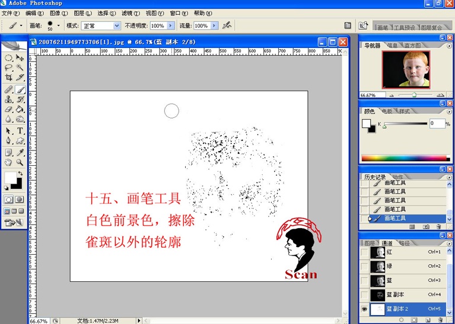455x324 pixels.
Task: Select the 红 channel row
Action: pos(403,252)
